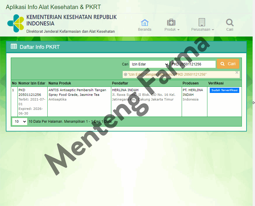Select the ANTIS Antiseptic product name cell

(77, 92)
